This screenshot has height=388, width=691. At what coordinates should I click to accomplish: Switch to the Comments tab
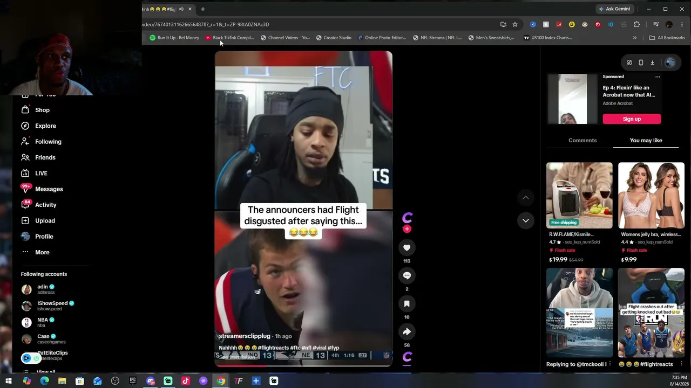click(x=582, y=140)
